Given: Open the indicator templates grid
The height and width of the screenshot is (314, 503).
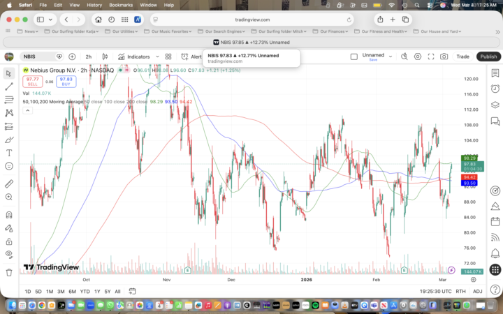Looking at the screenshot, I should click(x=168, y=57).
